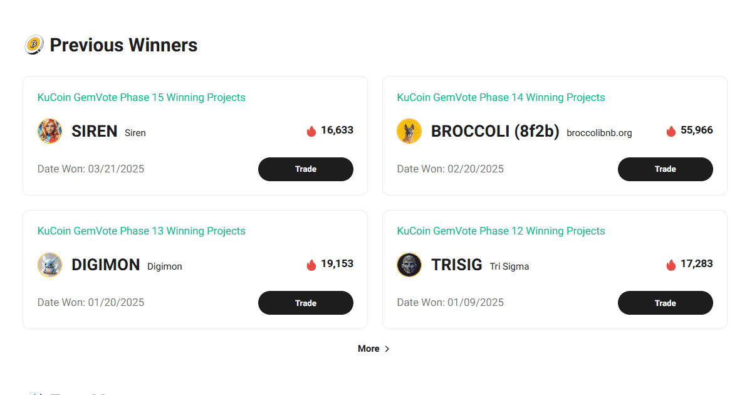Click the flame icon beside 16,633

click(311, 131)
